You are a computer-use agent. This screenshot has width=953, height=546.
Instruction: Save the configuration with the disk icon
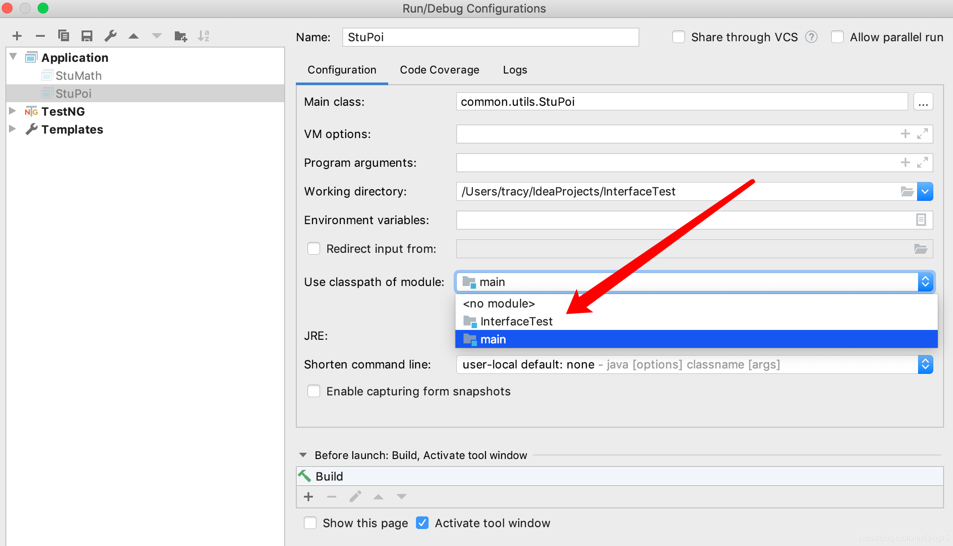[87, 36]
